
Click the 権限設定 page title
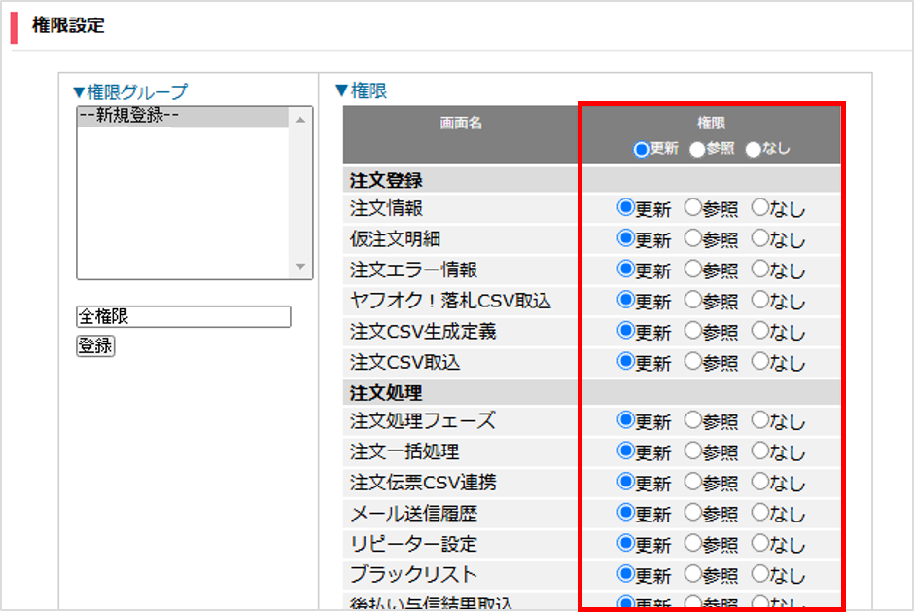click(68, 25)
